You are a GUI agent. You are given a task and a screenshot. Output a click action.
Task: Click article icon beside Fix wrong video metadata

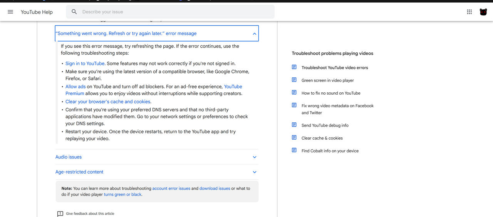click(294, 105)
